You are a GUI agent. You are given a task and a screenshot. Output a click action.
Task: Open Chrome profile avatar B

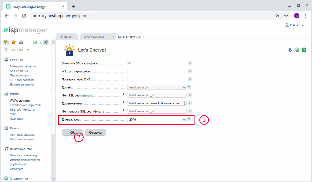[x=297, y=16]
